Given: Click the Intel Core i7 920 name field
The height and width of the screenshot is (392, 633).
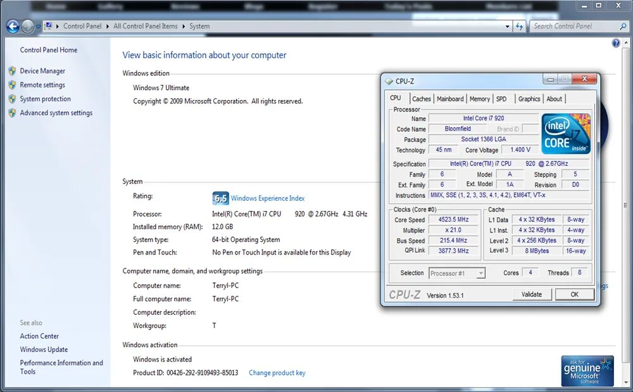Looking at the screenshot, I should click(x=483, y=118).
